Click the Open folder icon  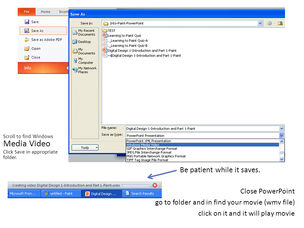tap(27, 48)
